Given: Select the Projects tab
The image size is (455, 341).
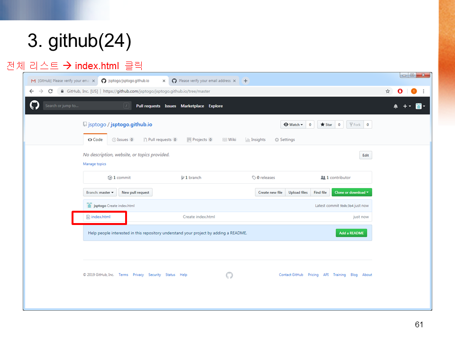Looking at the screenshot, I should point(200,139).
